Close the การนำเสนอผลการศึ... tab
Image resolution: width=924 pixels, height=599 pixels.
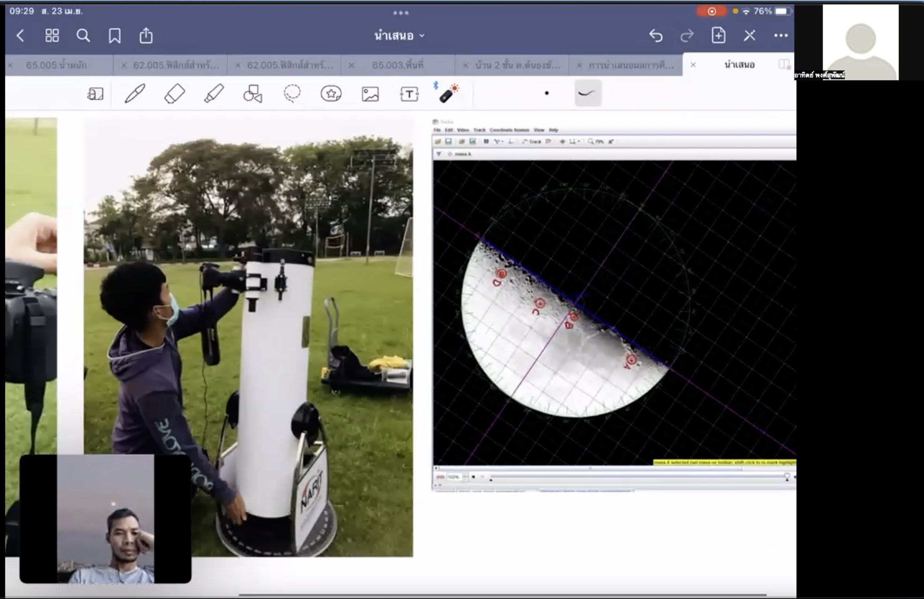coord(579,65)
